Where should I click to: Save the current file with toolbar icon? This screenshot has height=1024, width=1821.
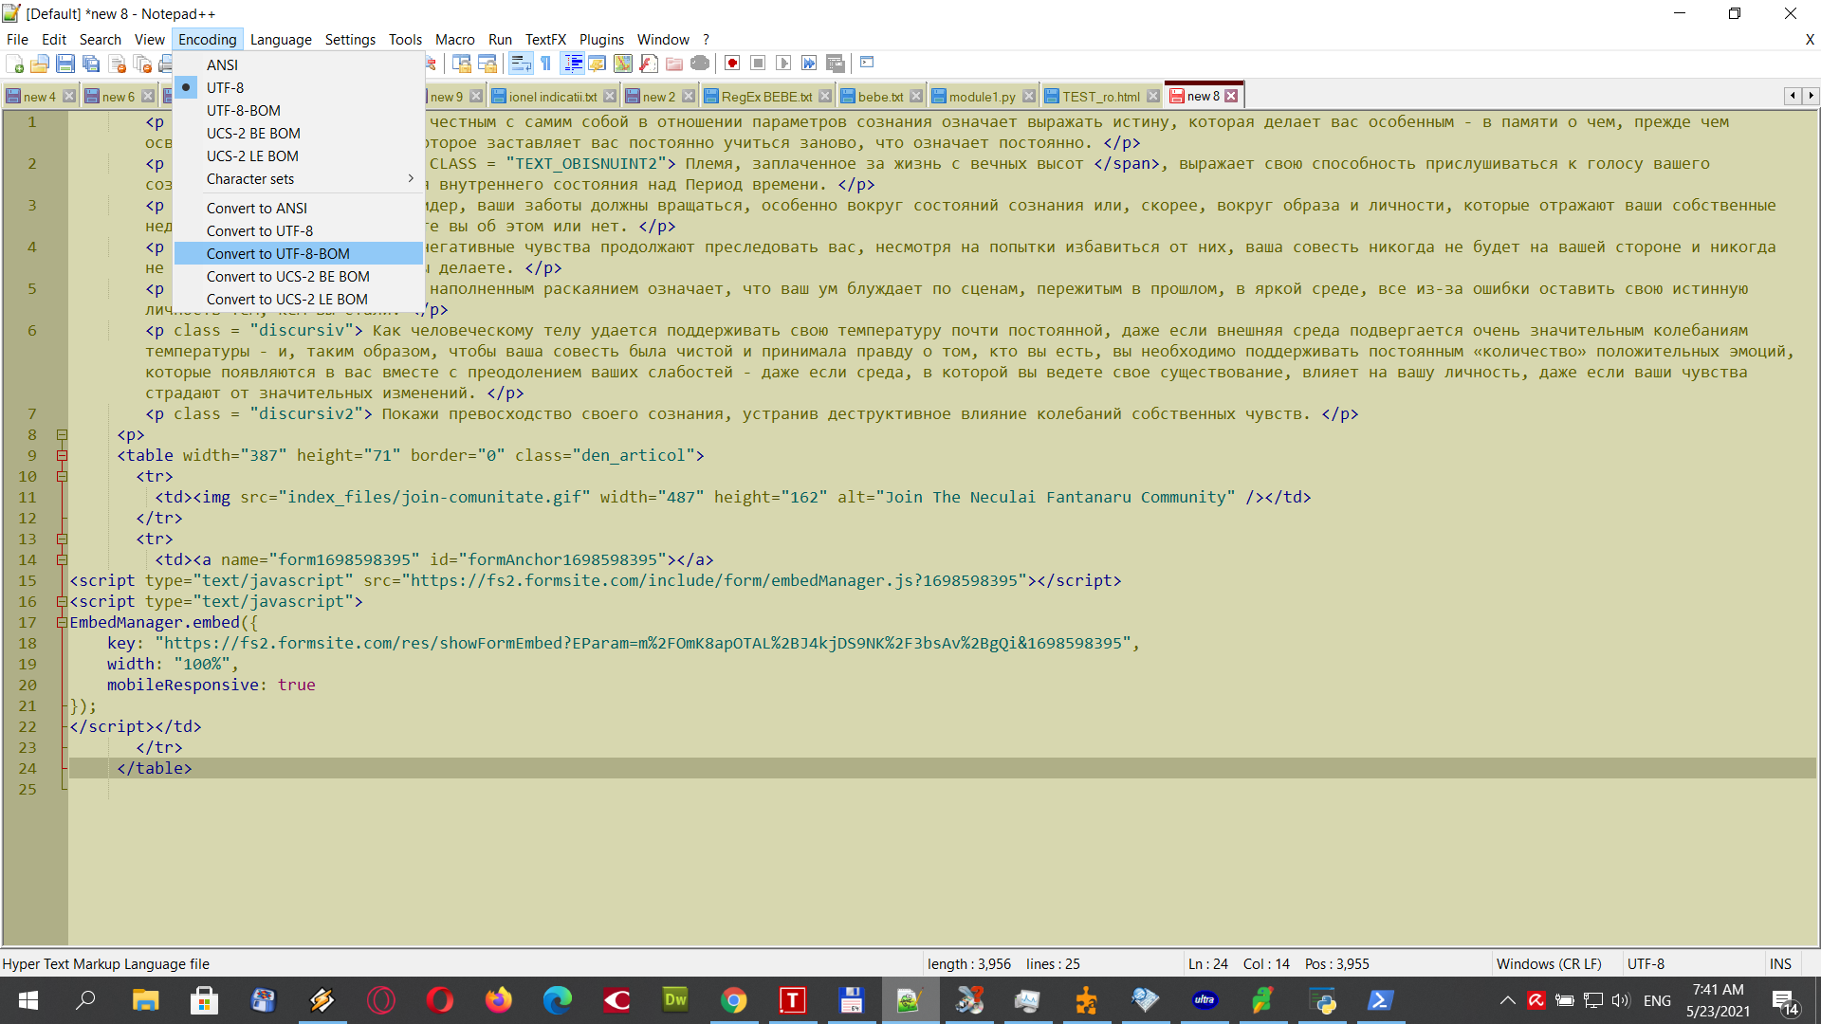coord(65,64)
